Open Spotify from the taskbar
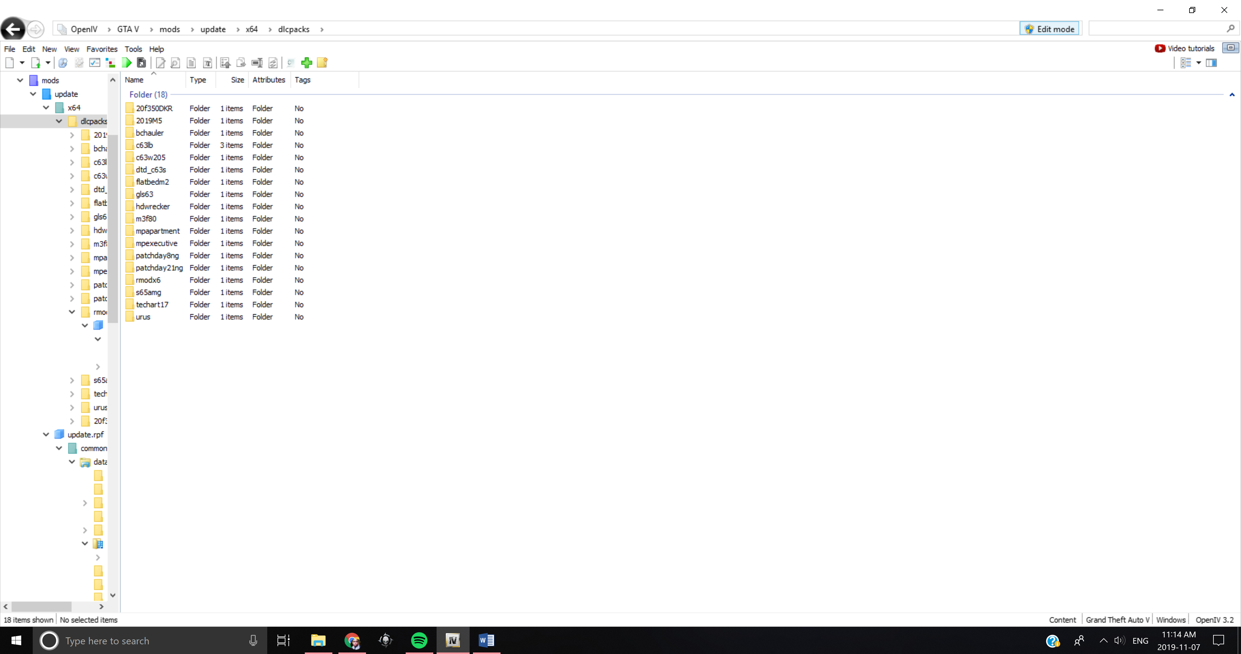1241x654 pixels. click(419, 640)
